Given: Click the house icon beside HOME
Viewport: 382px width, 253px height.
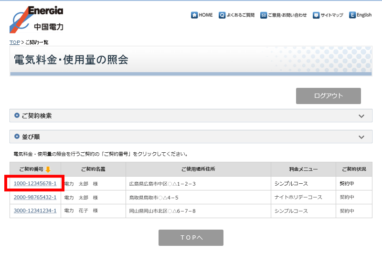Looking at the screenshot, I should [194, 15].
